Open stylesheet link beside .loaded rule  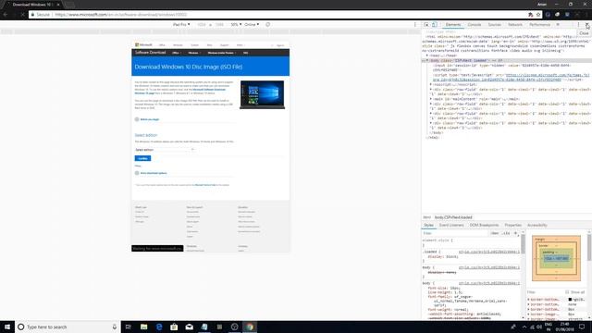coord(489,252)
